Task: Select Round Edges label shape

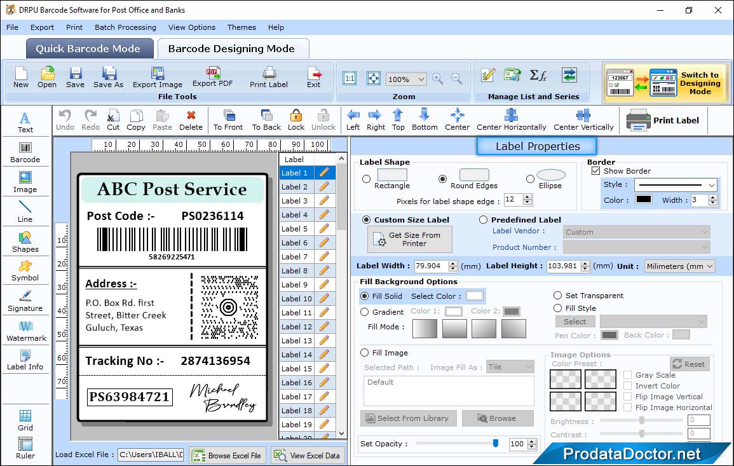Action: point(442,179)
